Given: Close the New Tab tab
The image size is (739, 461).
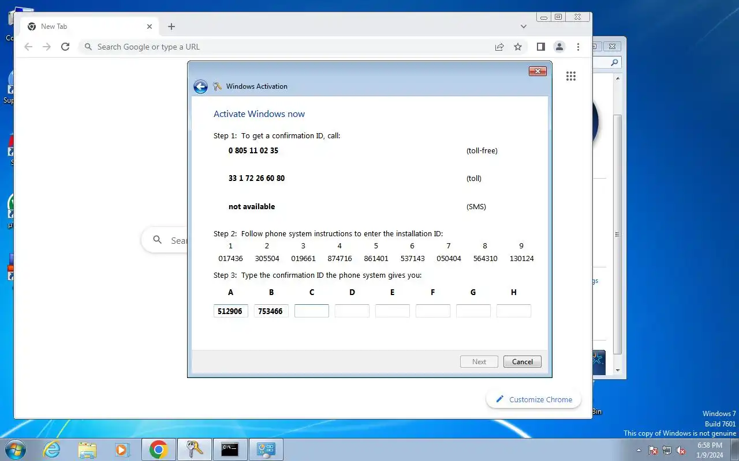Looking at the screenshot, I should click(x=150, y=27).
